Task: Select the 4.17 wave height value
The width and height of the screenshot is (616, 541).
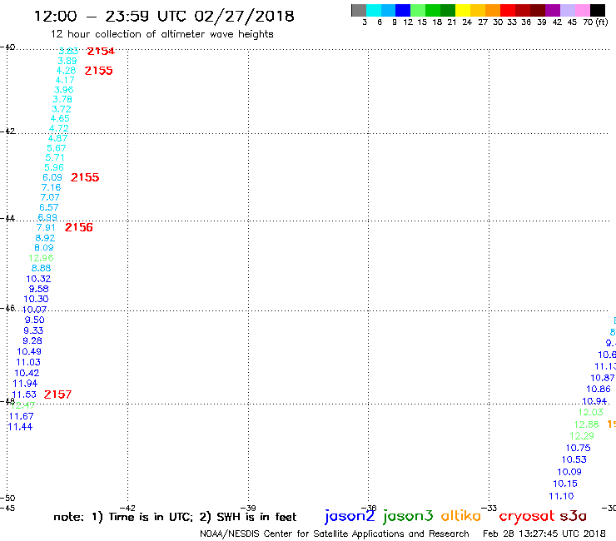Action: (65, 80)
